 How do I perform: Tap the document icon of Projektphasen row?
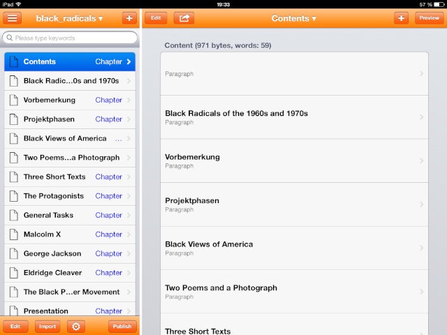tap(13, 119)
